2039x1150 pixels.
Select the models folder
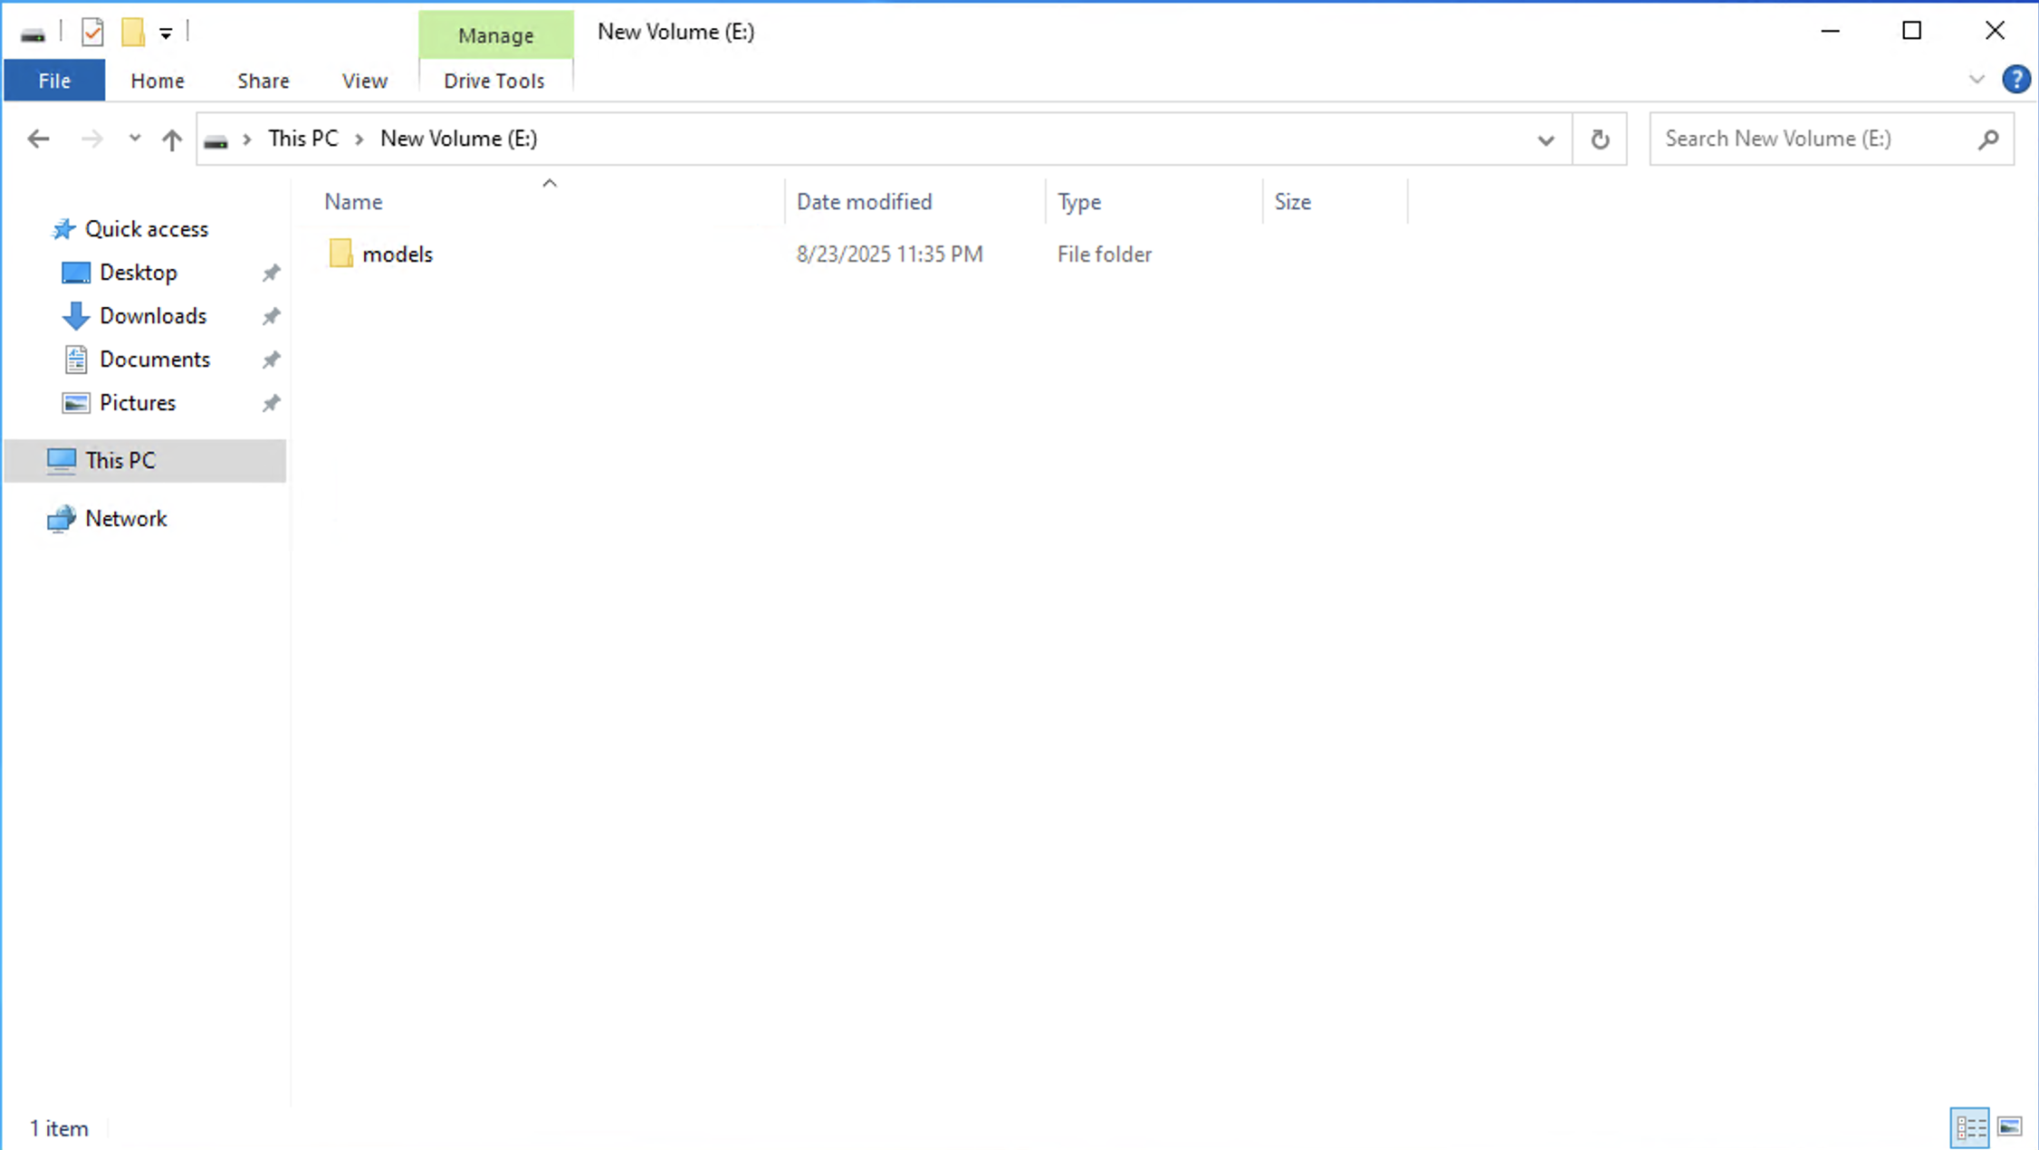(397, 254)
